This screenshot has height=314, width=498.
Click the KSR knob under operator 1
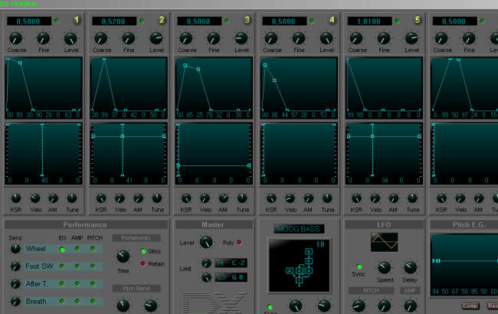(15, 198)
